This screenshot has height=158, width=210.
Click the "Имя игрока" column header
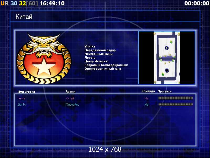click(26, 92)
